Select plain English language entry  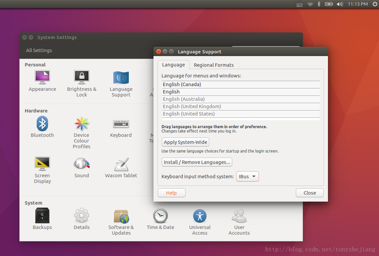[241, 92]
